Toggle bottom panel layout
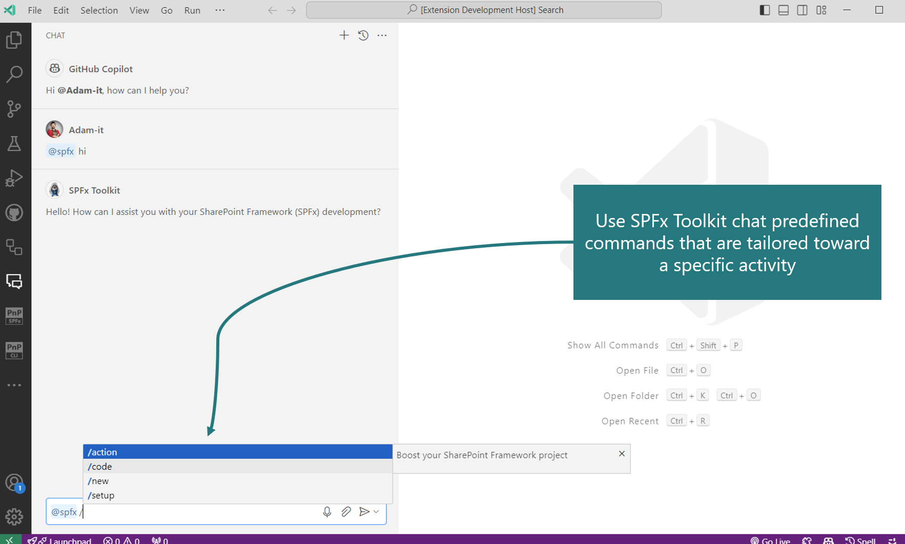The height and width of the screenshot is (544, 905). pos(784,10)
